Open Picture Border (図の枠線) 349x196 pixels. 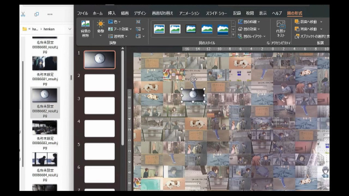249,22
